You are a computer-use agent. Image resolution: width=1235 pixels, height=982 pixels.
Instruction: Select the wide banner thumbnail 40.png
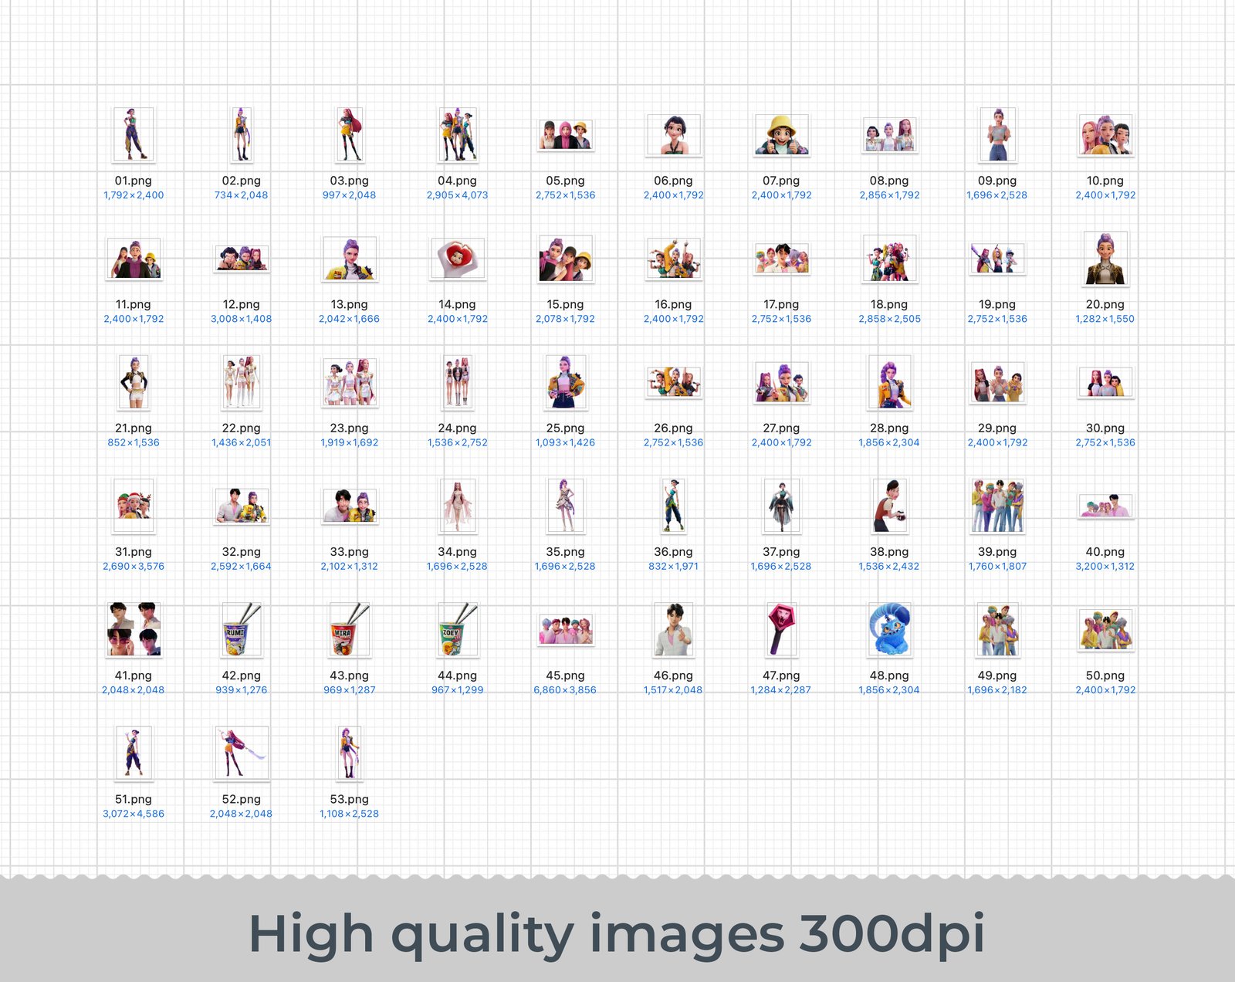1105,506
